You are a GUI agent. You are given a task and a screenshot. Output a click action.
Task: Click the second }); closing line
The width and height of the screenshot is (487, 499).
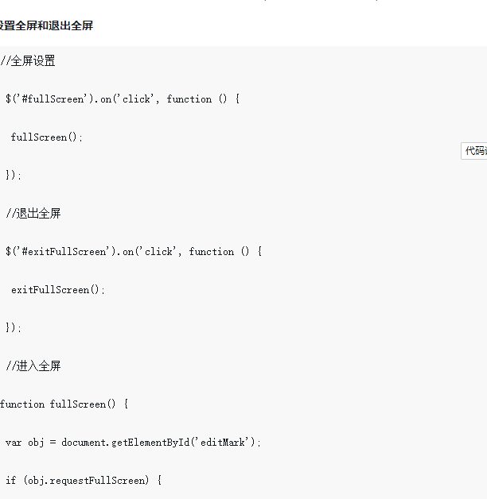[x=14, y=327]
